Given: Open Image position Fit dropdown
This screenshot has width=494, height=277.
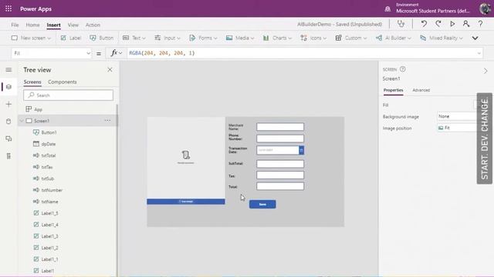Looking at the screenshot, I should (x=457, y=128).
